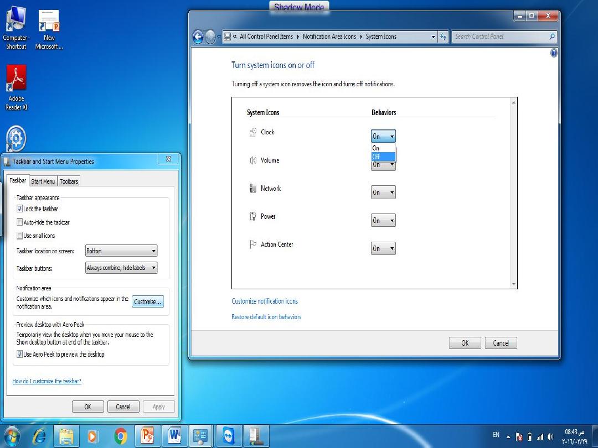Screen dimensions: 598x448
Task: Open the New Microsoft PowerPoint desktop file
Action: pyautogui.click(x=49, y=29)
